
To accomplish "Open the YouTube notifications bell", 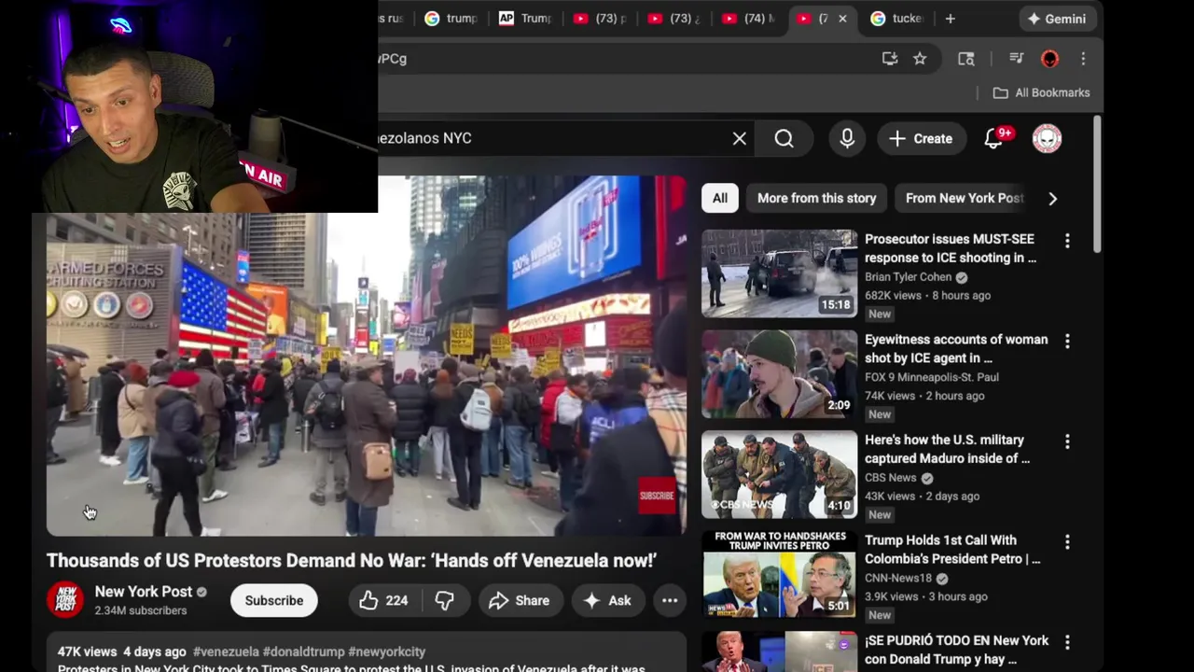I will click(995, 138).
